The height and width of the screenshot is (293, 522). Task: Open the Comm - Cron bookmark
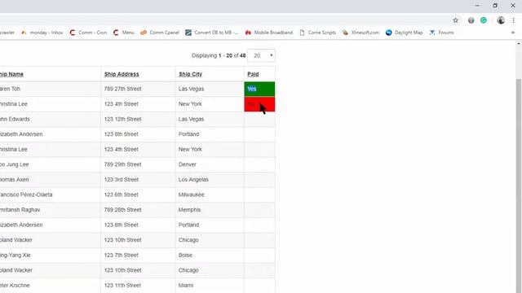(x=88, y=33)
